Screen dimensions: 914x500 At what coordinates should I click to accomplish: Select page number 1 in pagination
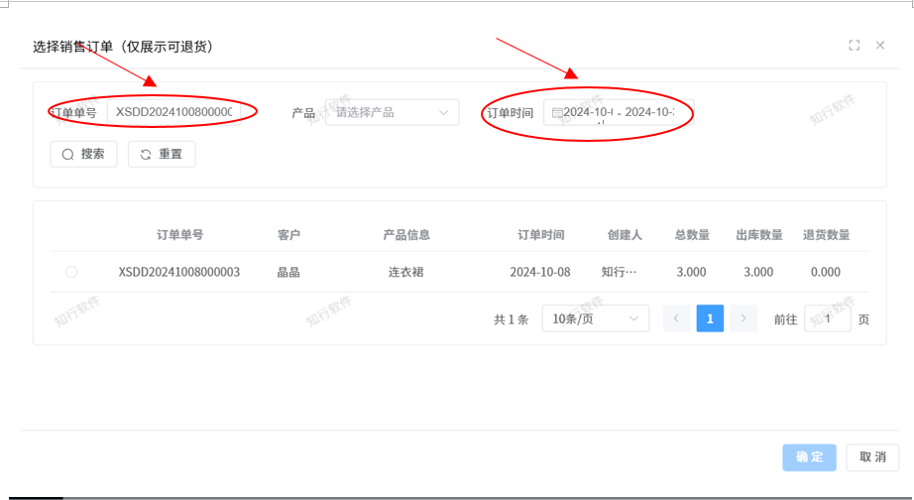tap(710, 319)
